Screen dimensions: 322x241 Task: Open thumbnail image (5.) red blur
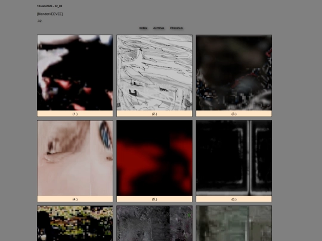pos(154,158)
